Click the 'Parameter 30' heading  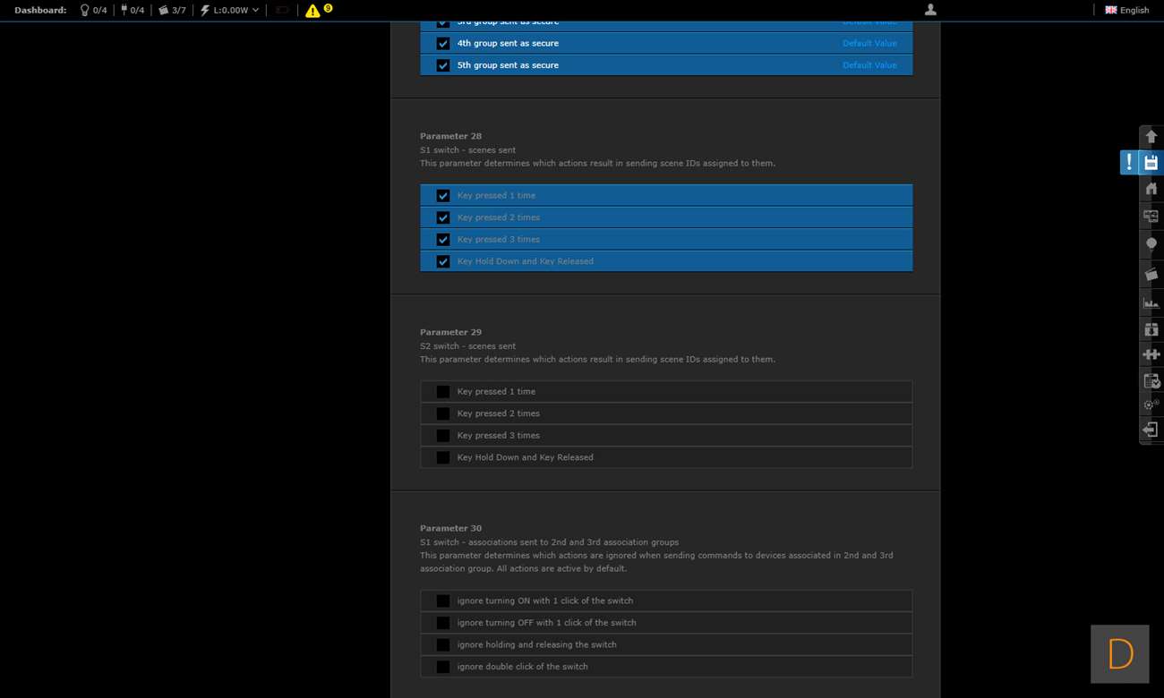tap(450, 528)
